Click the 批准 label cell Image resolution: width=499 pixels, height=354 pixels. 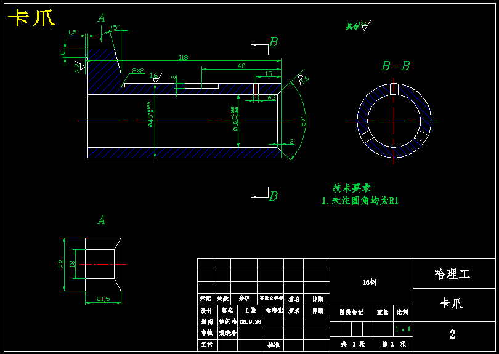click(x=273, y=345)
